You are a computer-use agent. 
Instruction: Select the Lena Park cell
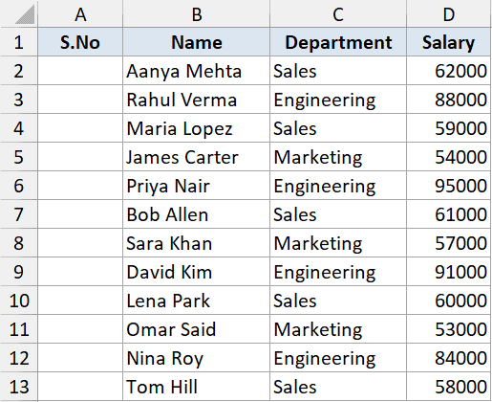(196, 301)
